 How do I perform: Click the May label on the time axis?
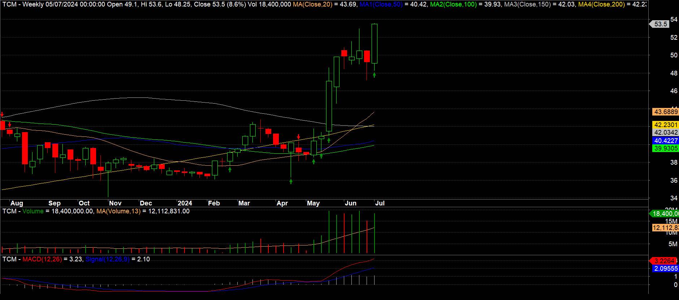click(313, 203)
